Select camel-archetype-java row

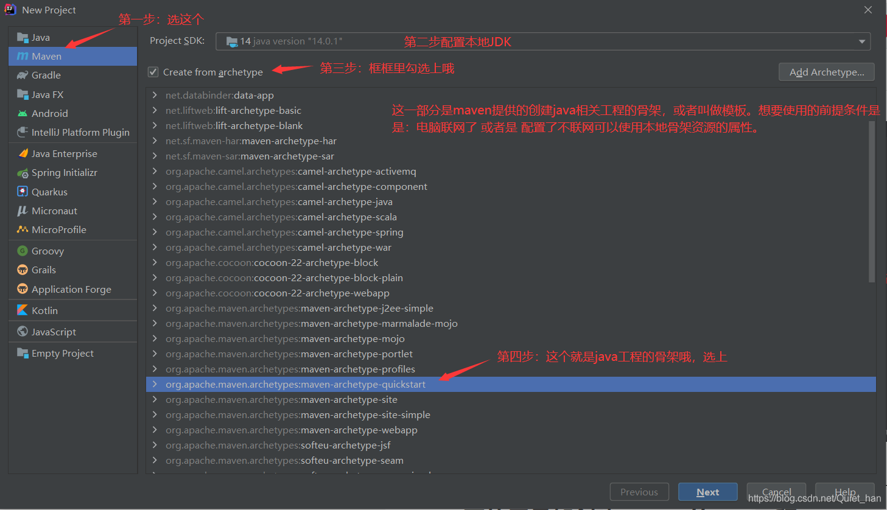(511, 201)
